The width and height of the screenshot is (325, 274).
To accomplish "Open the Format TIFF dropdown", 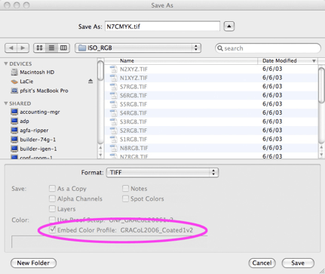I will (162, 173).
